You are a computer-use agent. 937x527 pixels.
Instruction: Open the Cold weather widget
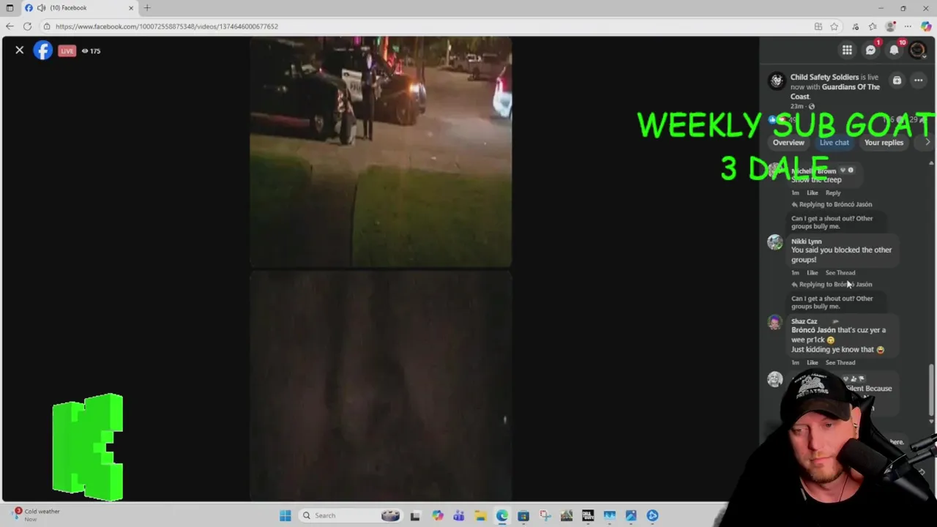click(35, 515)
